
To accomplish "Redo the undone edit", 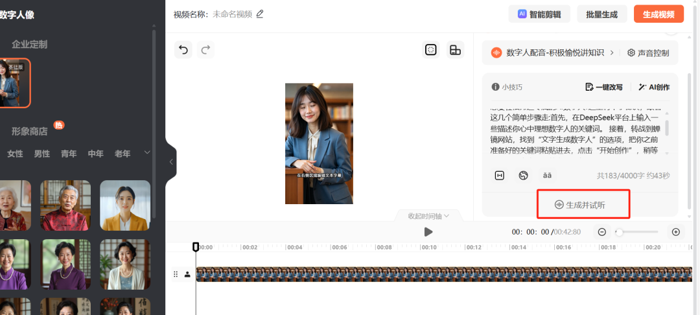I will click(x=205, y=49).
